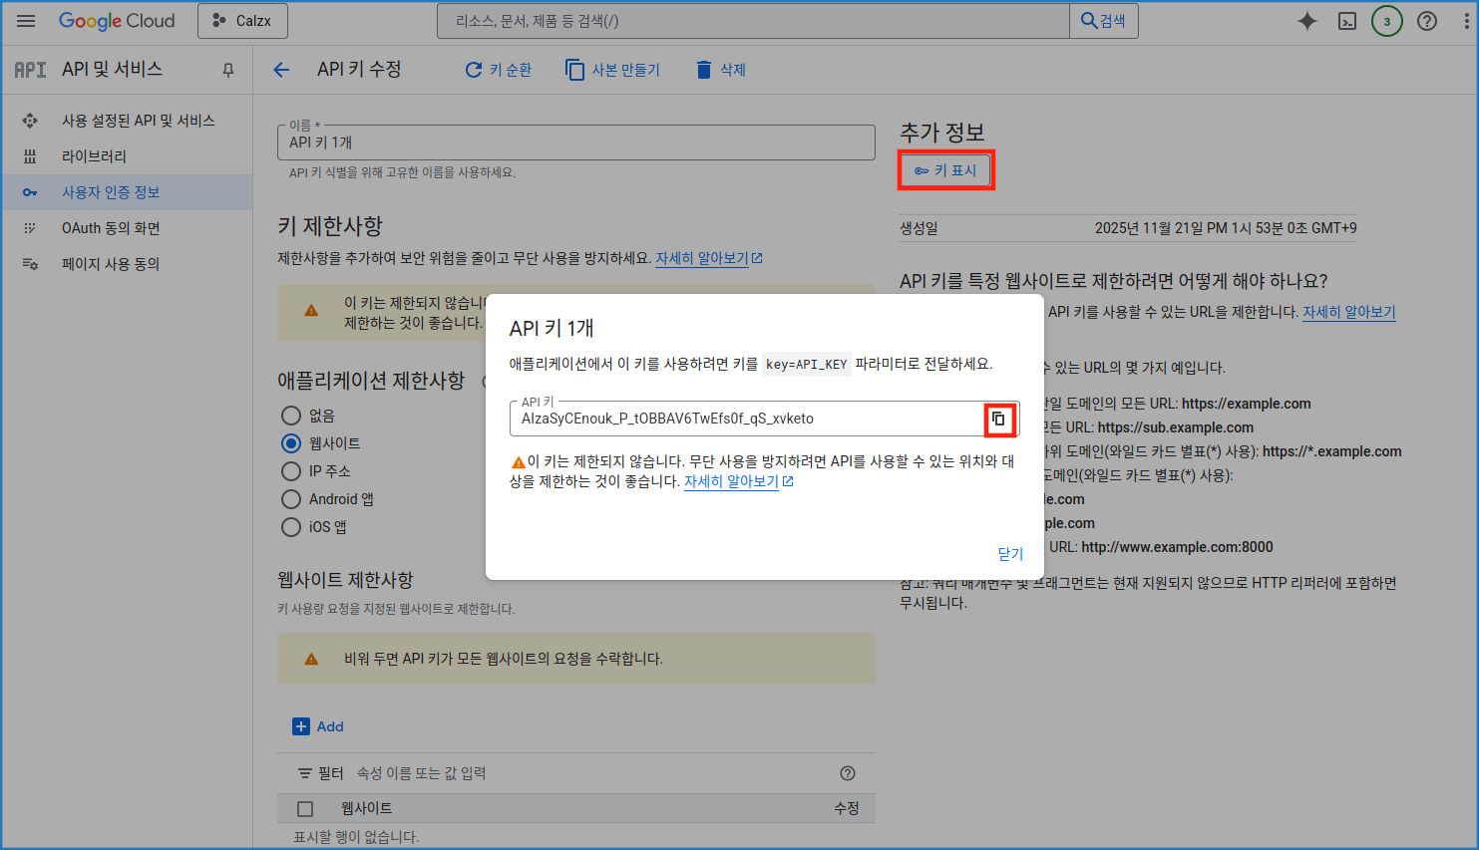Go back using the left arrow
This screenshot has height=850, width=1479.
(x=281, y=70)
